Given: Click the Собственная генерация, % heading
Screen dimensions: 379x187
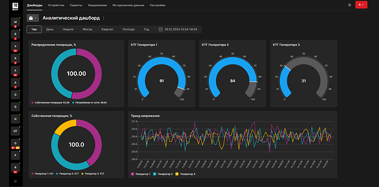Looking at the screenshot, I should tap(52, 116).
